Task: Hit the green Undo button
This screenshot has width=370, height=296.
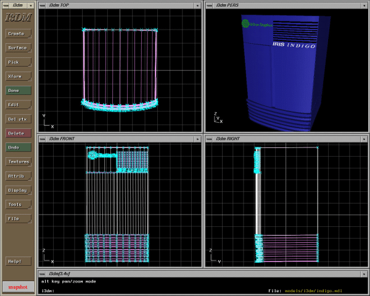Action: 18,147
